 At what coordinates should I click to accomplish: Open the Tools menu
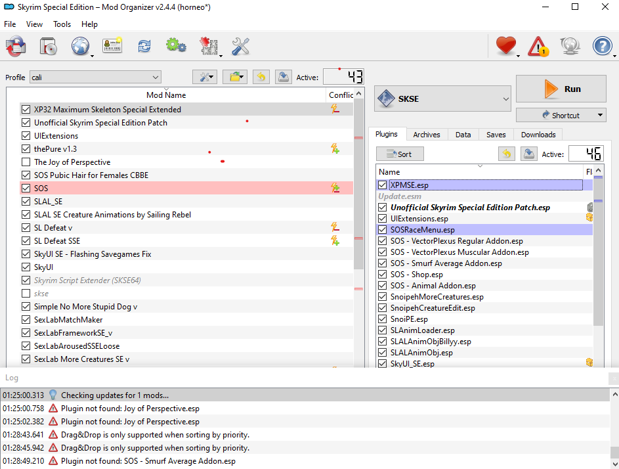click(x=62, y=24)
